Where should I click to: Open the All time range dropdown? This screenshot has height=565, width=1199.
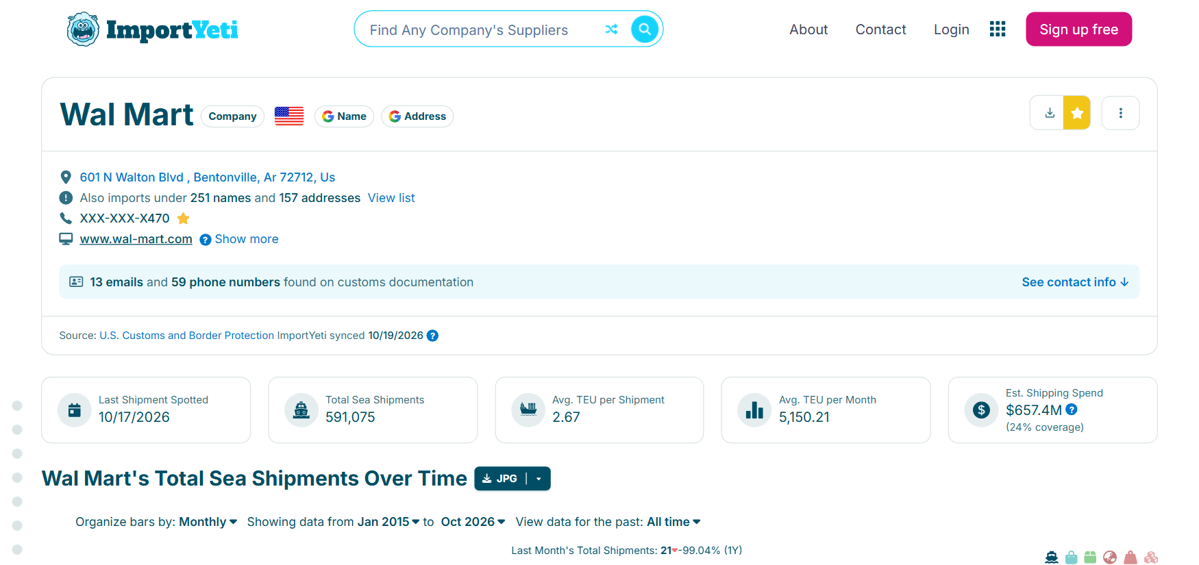[674, 522]
